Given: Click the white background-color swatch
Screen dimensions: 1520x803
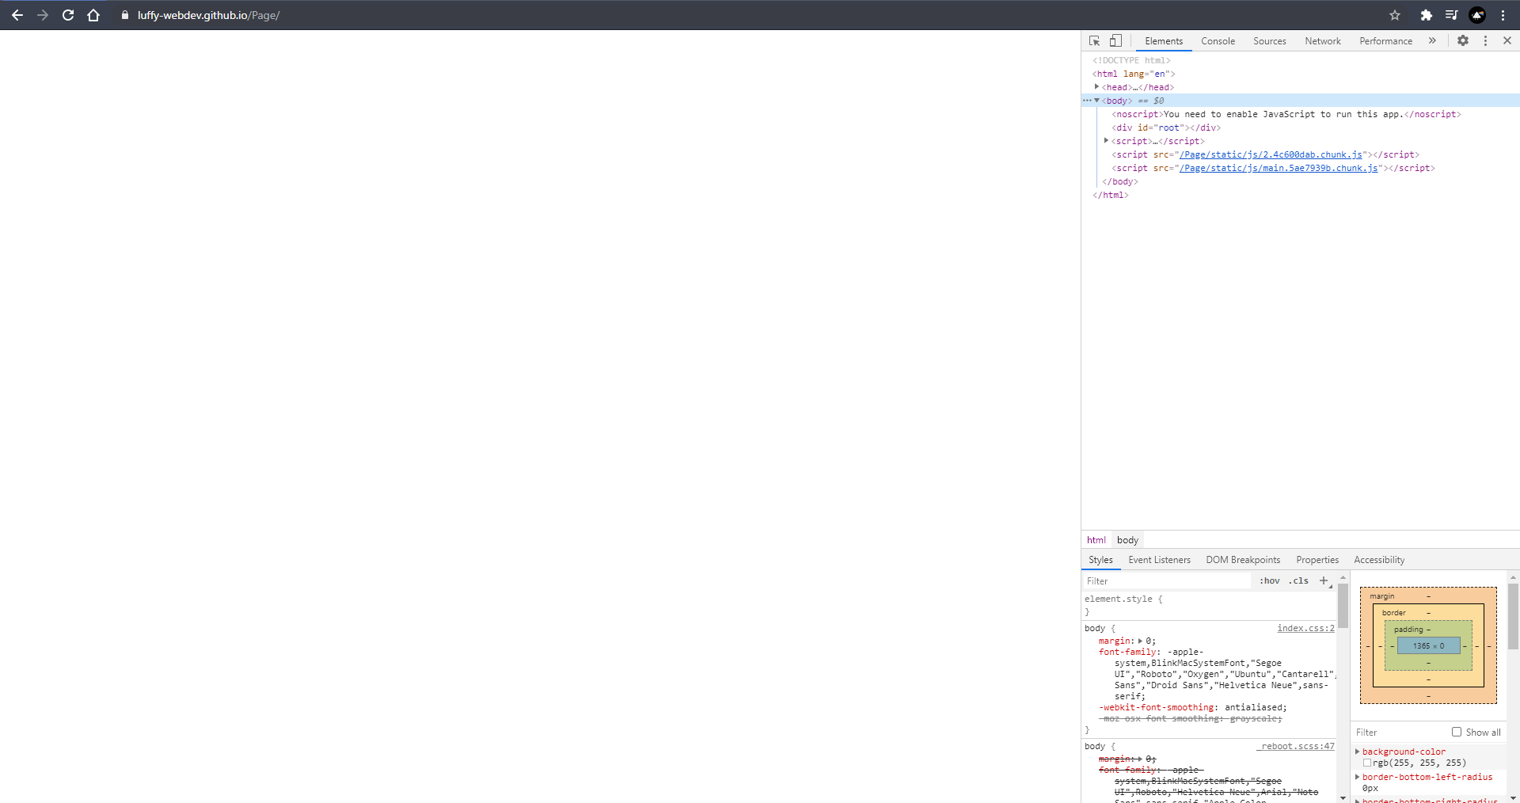Looking at the screenshot, I should pyautogui.click(x=1367, y=763).
